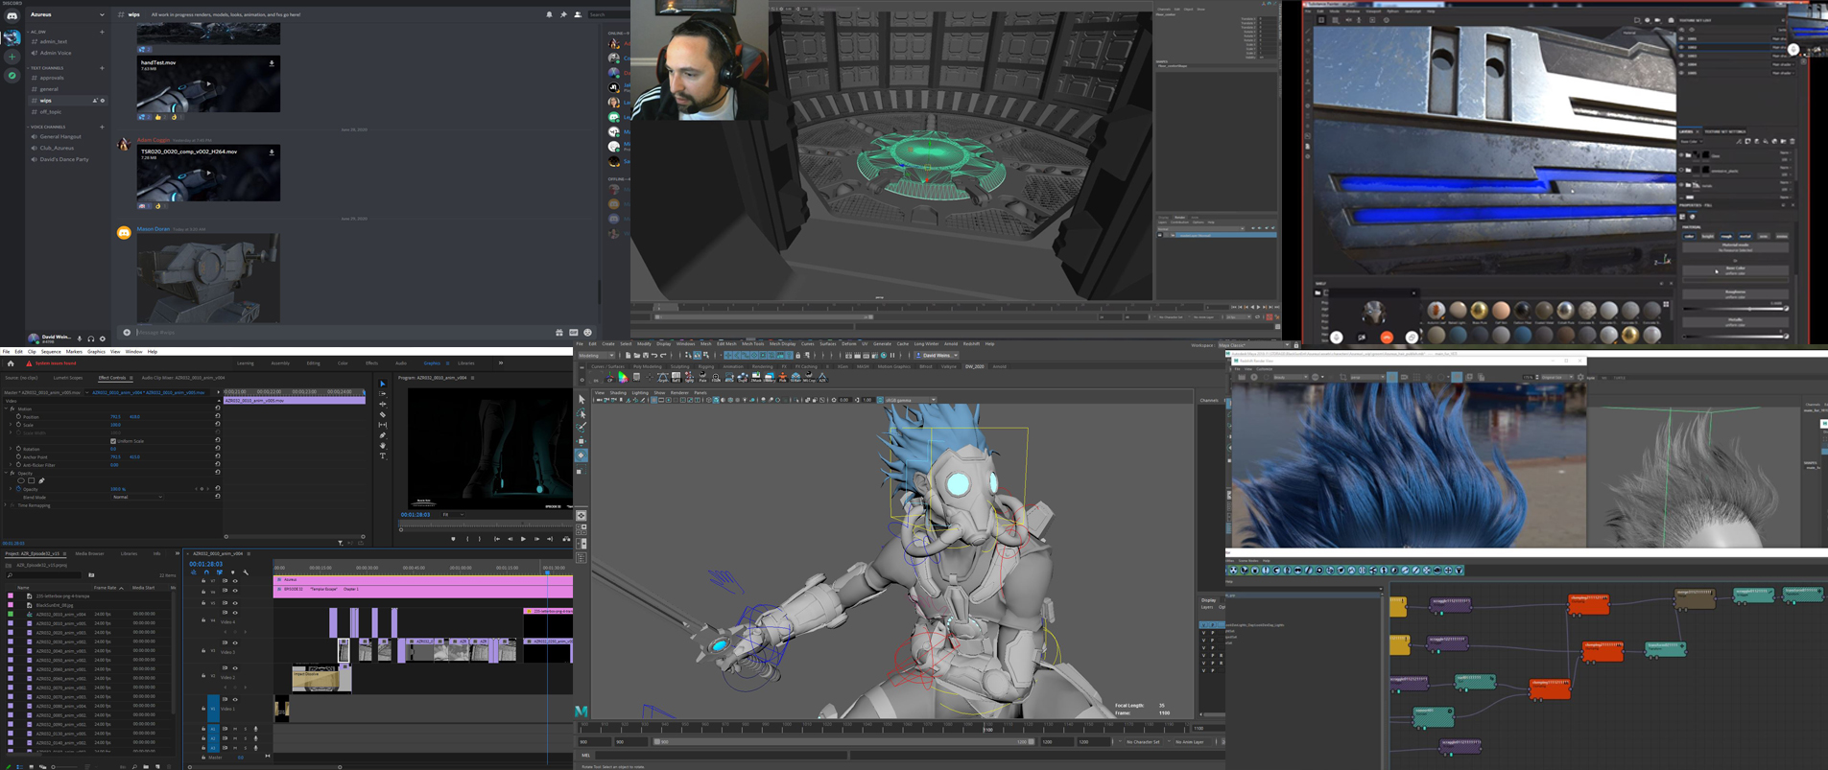Image resolution: width=1828 pixels, height=770 pixels.
Task: Open Blend Mode dropdown in Effect Controls
Action: 137,497
